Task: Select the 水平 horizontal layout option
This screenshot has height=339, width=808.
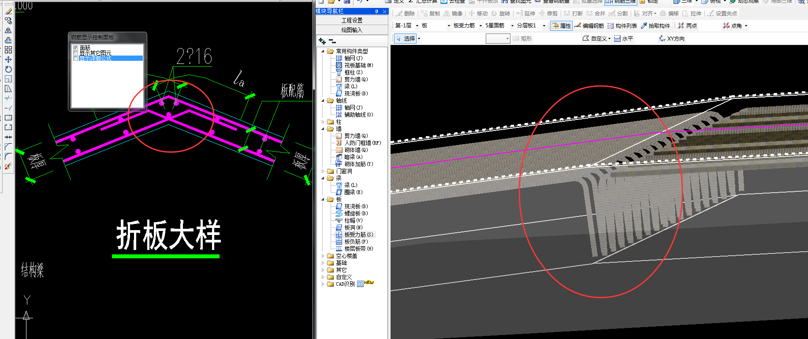Action: click(623, 38)
